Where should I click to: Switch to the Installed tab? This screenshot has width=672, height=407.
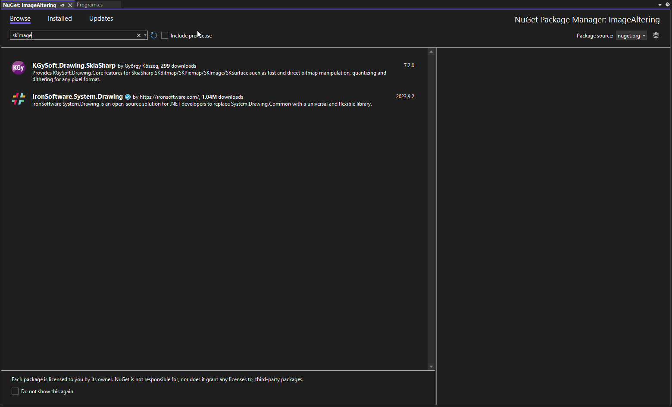click(60, 19)
